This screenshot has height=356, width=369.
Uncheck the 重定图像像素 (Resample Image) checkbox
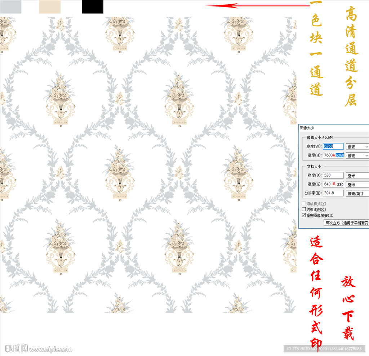tap(304, 215)
